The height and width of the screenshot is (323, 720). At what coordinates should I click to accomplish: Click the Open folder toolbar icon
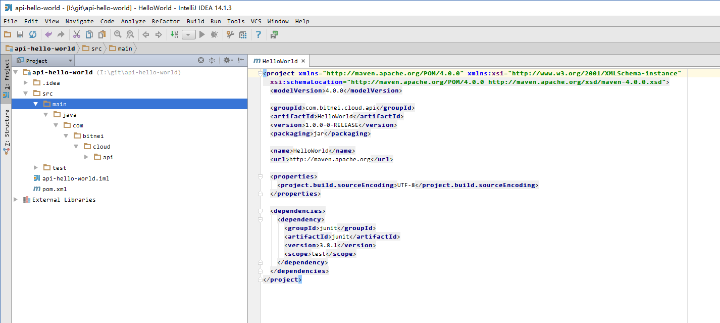click(x=8, y=34)
